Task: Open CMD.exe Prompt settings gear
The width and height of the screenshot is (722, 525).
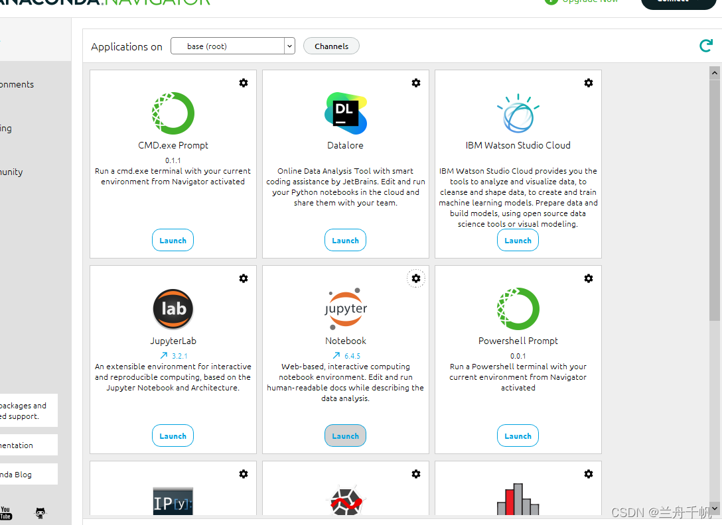Action: pos(244,83)
